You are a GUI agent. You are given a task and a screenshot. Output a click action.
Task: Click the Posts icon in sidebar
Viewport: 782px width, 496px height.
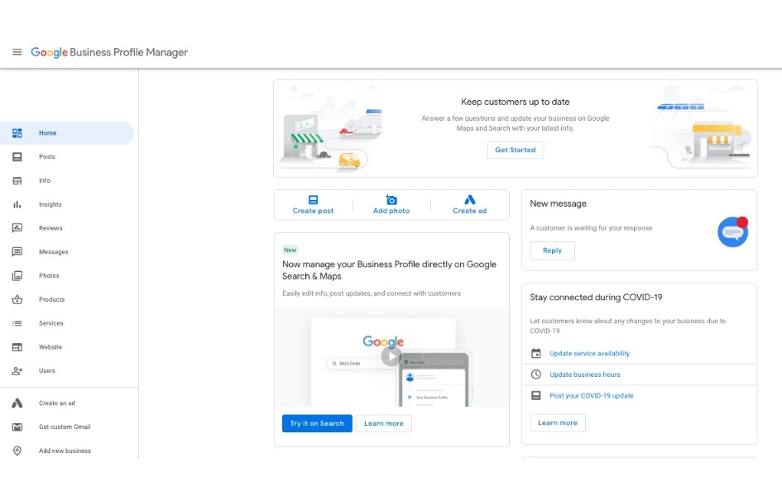point(17,157)
